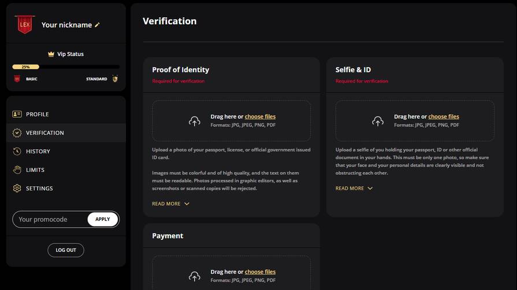Click the Standard level badge icon
The height and width of the screenshot is (290, 517).
tap(115, 79)
